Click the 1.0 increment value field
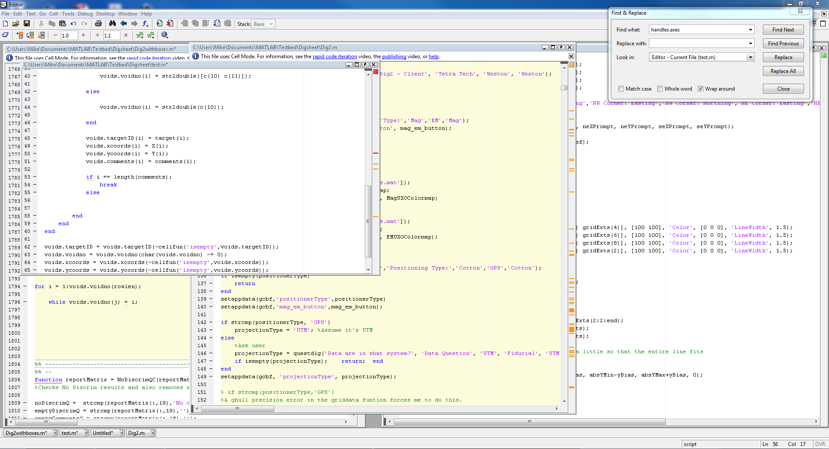Viewport: 829px width, 449px height. click(69, 35)
